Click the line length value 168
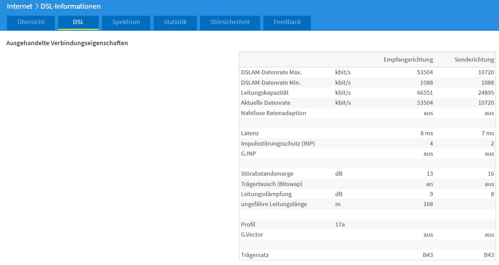 [428, 204]
